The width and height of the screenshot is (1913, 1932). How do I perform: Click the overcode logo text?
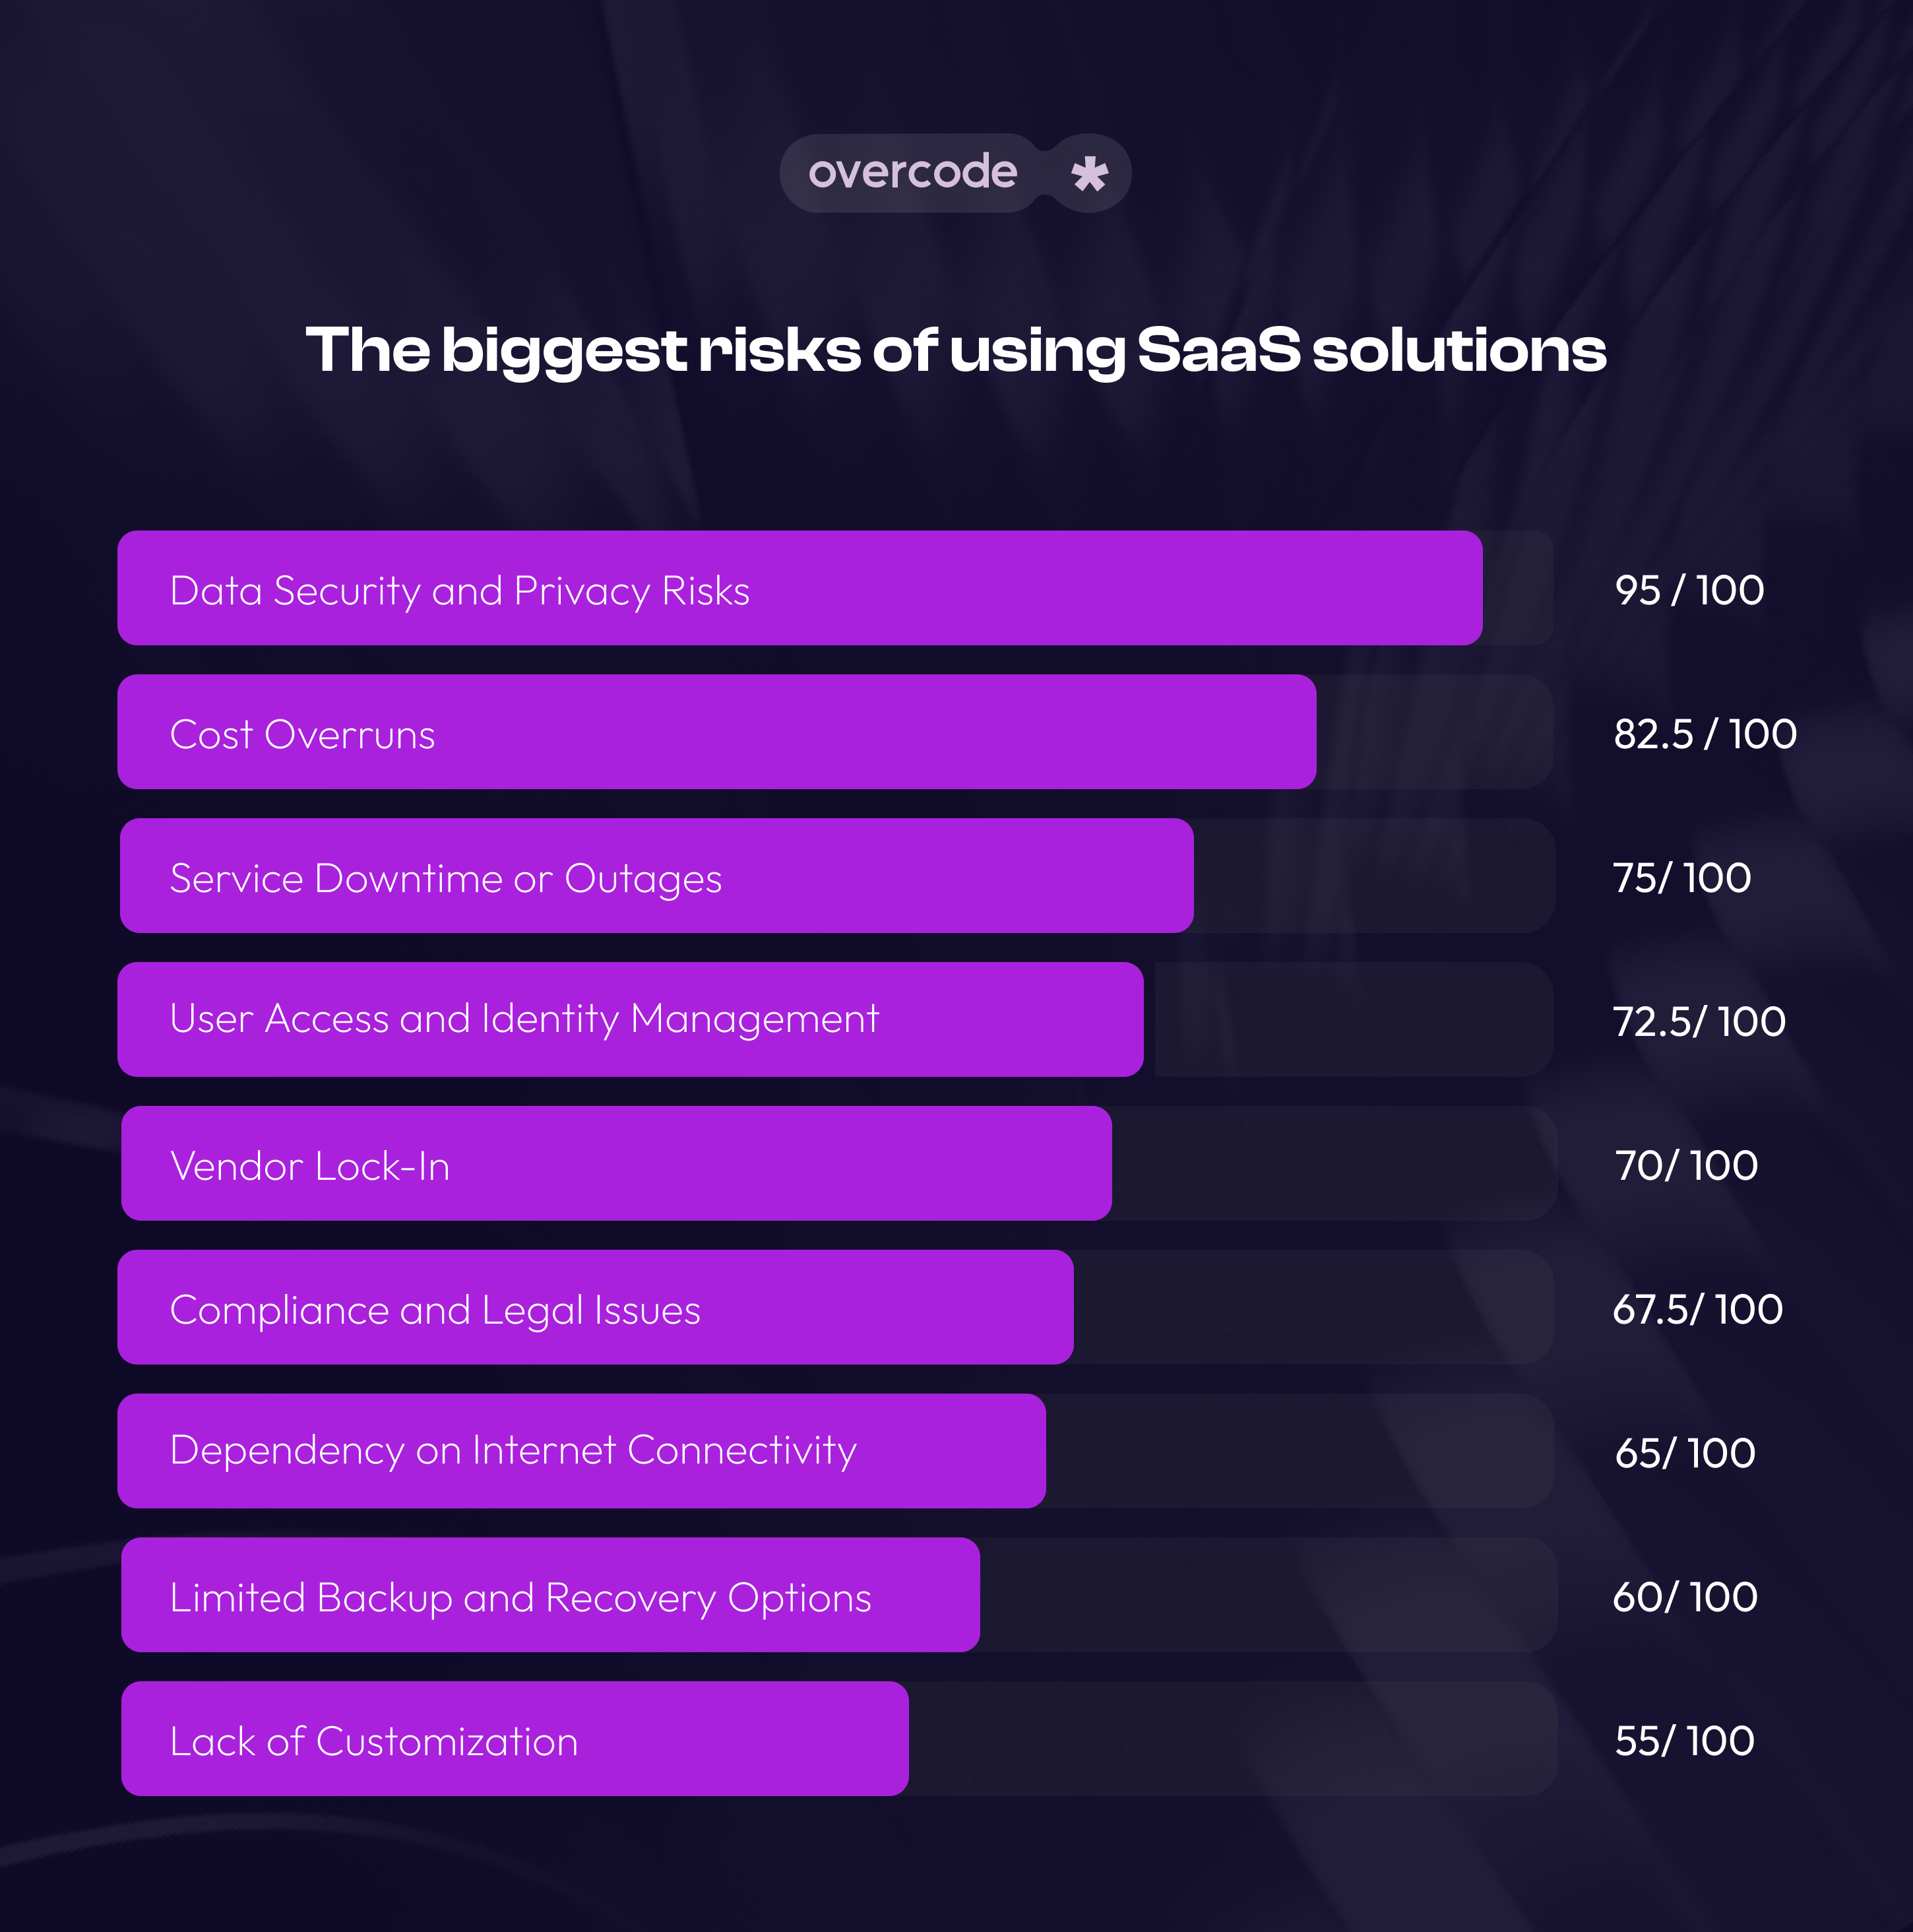[x=912, y=172]
